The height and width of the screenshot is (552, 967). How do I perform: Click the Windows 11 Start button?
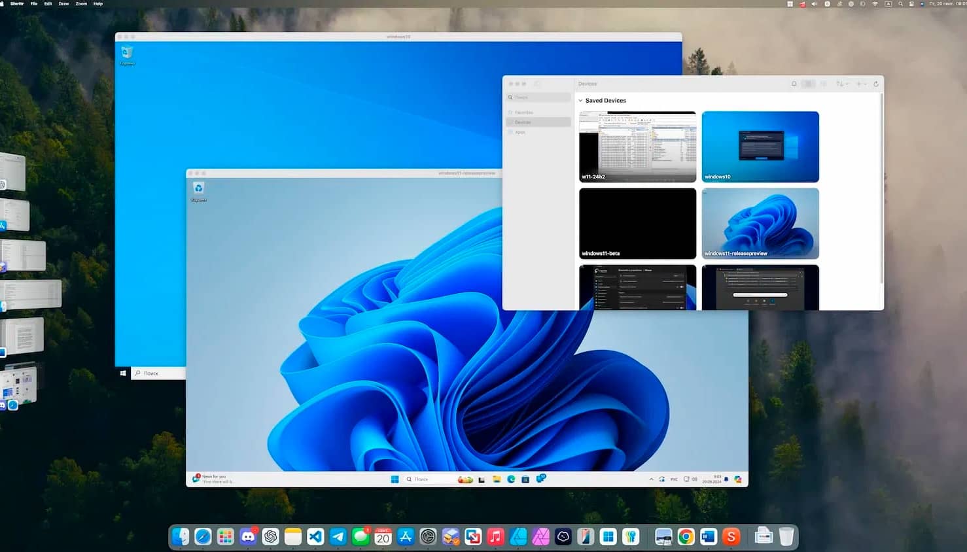point(395,479)
